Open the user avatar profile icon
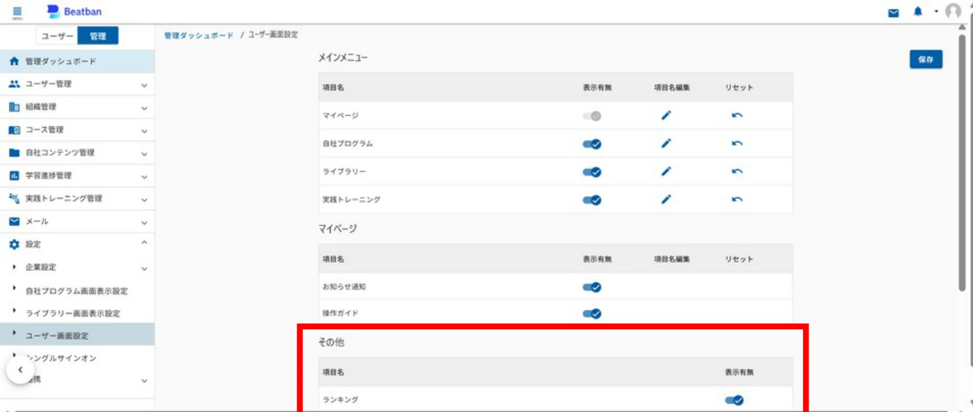This screenshot has width=973, height=412. coord(953,11)
